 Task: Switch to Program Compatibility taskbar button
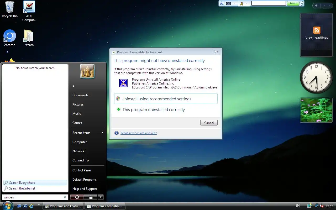(105, 206)
